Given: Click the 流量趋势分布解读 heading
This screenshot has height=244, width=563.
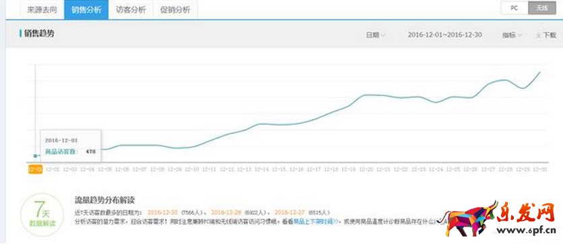Looking at the screenshot, I should click(104, 200).
